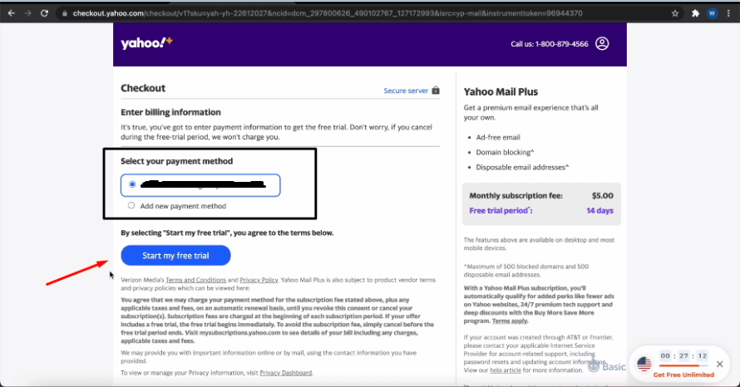Open the Terms and Conditions link
The image size is (740, 387).
point(196,280)
